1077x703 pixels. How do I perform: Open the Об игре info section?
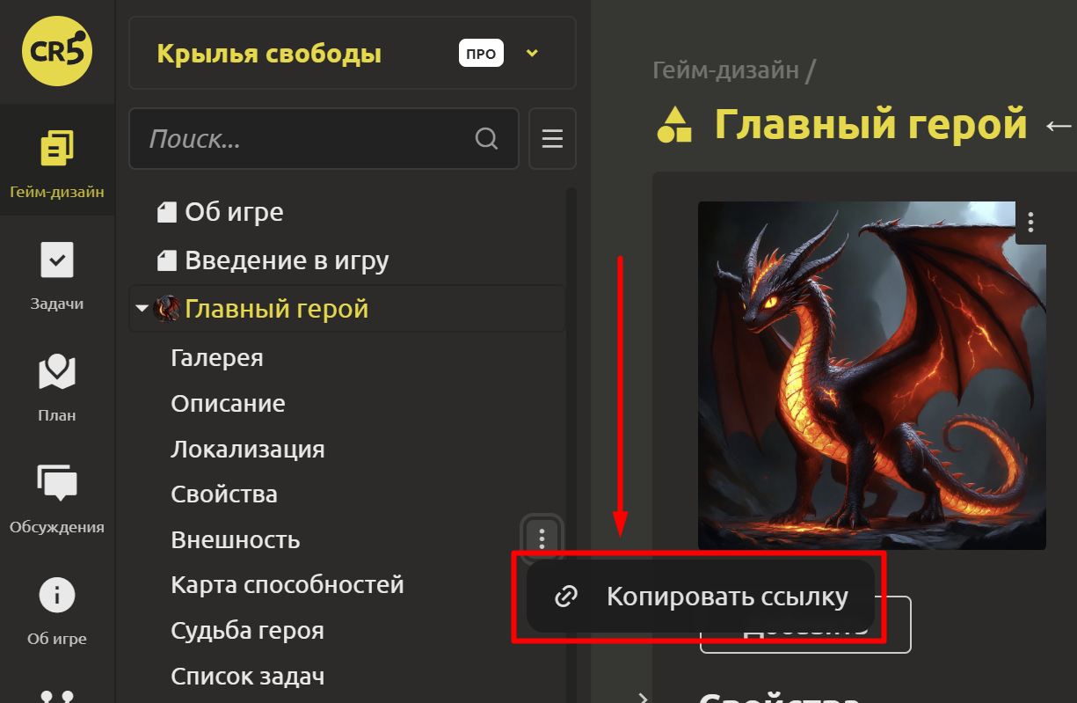point(57,609)
